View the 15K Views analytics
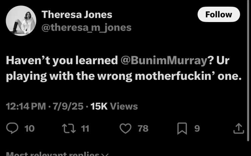This screenshot has height=156, width=251. coord(114,106)
